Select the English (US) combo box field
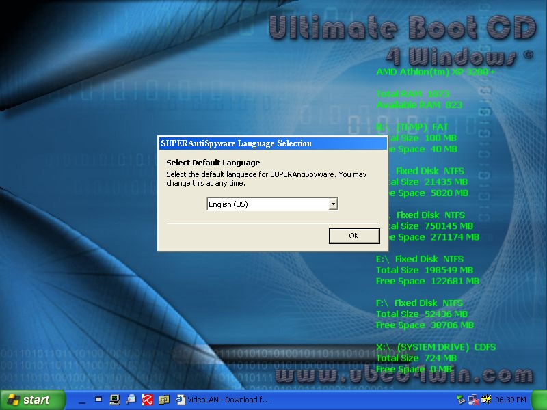 pos(267,204)
